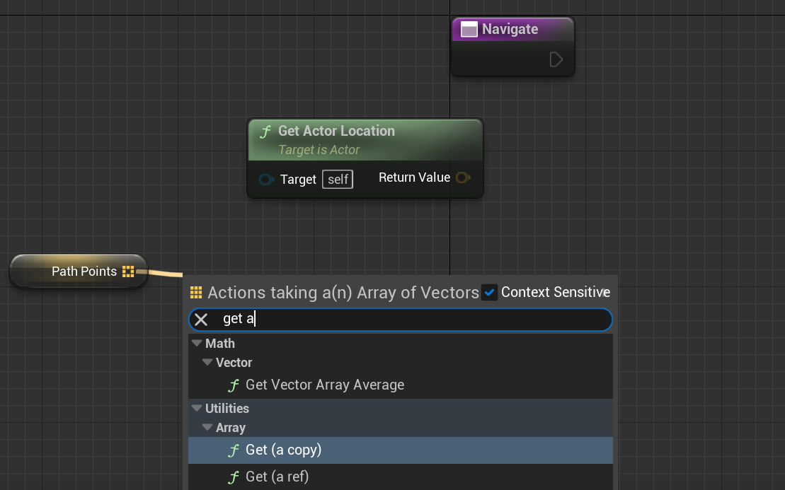Viewport: 785px width, 490px height.
Task: Click the search text field
Action: pyautogui.click(x=411, y=320)
